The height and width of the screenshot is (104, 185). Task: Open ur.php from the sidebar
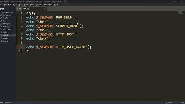coord(5,41)
